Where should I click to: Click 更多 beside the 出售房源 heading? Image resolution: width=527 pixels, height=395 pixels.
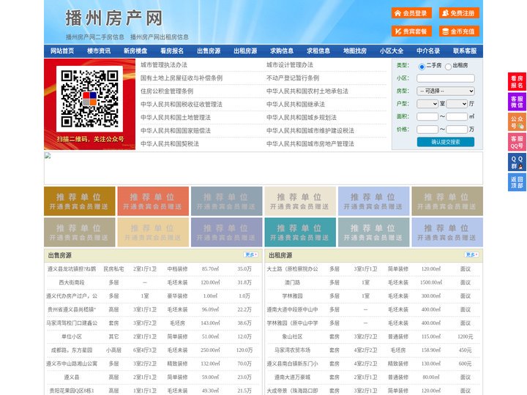click(251, 255)
